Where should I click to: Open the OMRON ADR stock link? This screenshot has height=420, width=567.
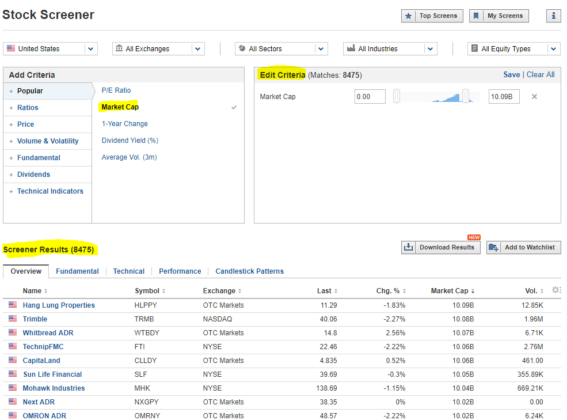[44, 415]
